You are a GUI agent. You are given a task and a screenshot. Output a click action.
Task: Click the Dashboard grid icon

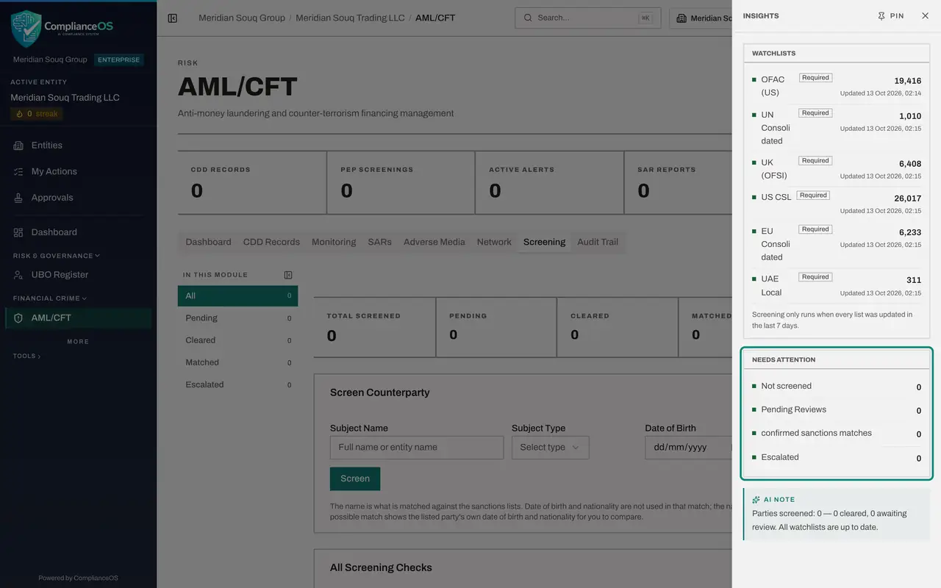[x=18, y=232]
